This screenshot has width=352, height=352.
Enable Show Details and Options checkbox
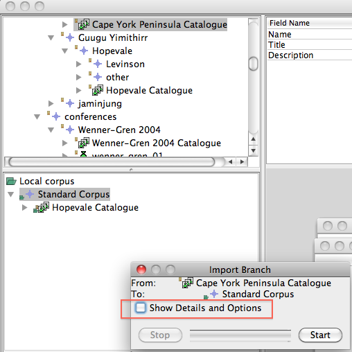coord(141,308)
